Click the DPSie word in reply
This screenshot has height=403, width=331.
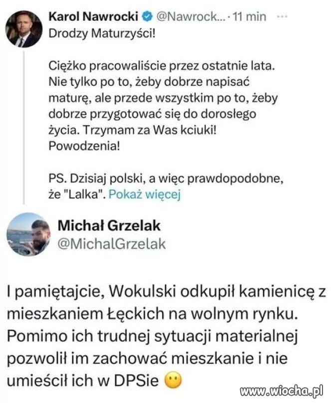(x=136, y=381)
